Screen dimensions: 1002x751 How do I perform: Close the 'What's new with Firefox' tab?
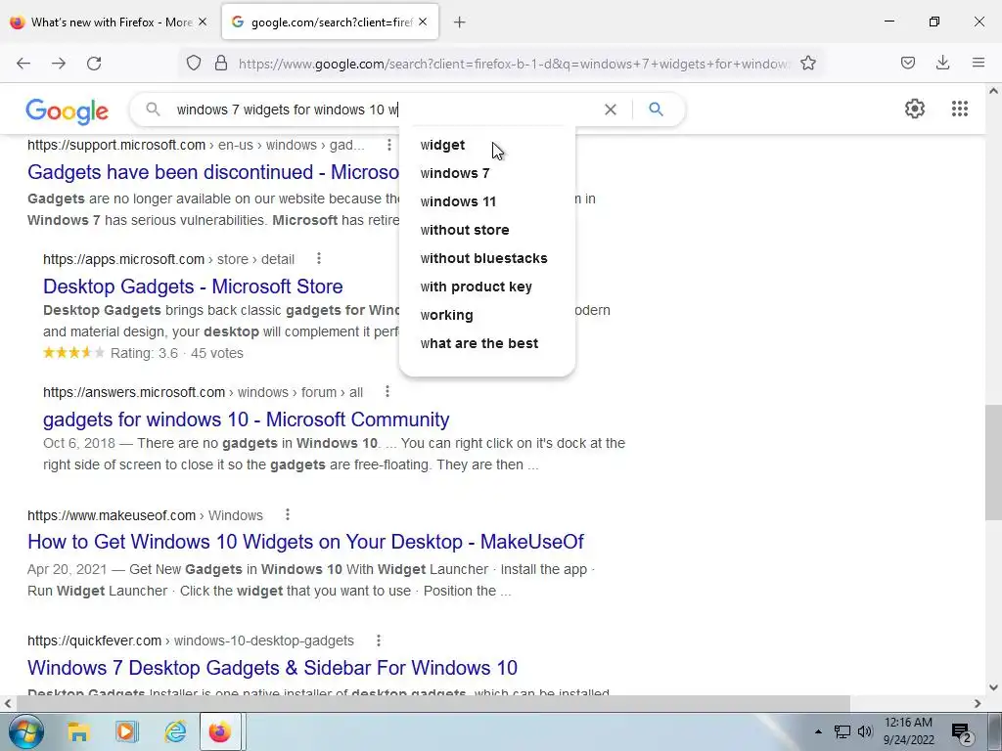point(203,22)
